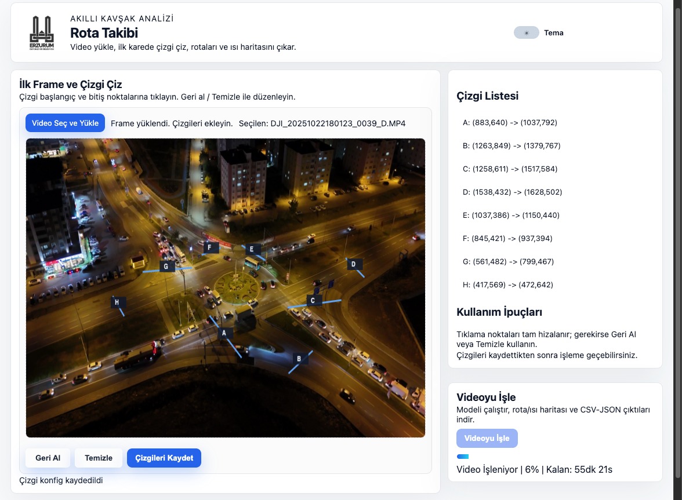Click the Video Seç ve Yükle button
Image resolution: width=682 pixels, height=500 pixels.
[x=65, y=123]
